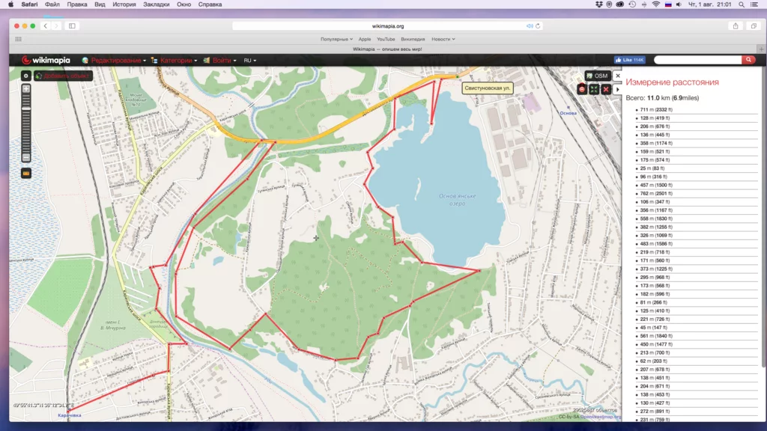Open the Закладки menu
The image size is (767, 431).
tap(156, 4)
